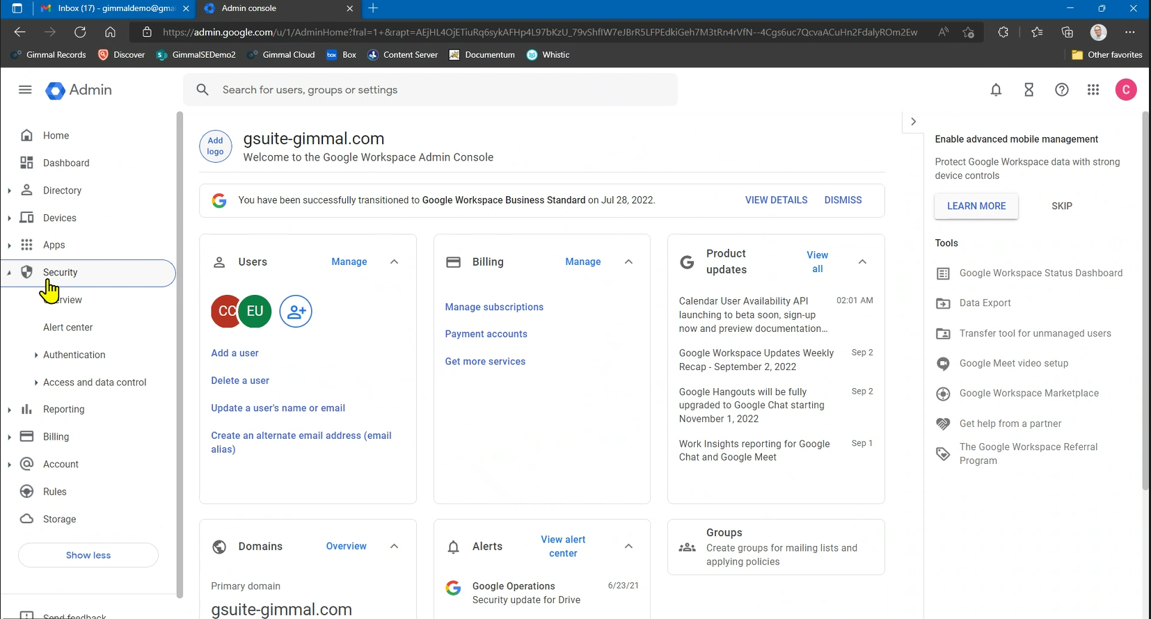Open the Google apps grid launcher
The image size is (1151, 619).
tap(1093, 90)
